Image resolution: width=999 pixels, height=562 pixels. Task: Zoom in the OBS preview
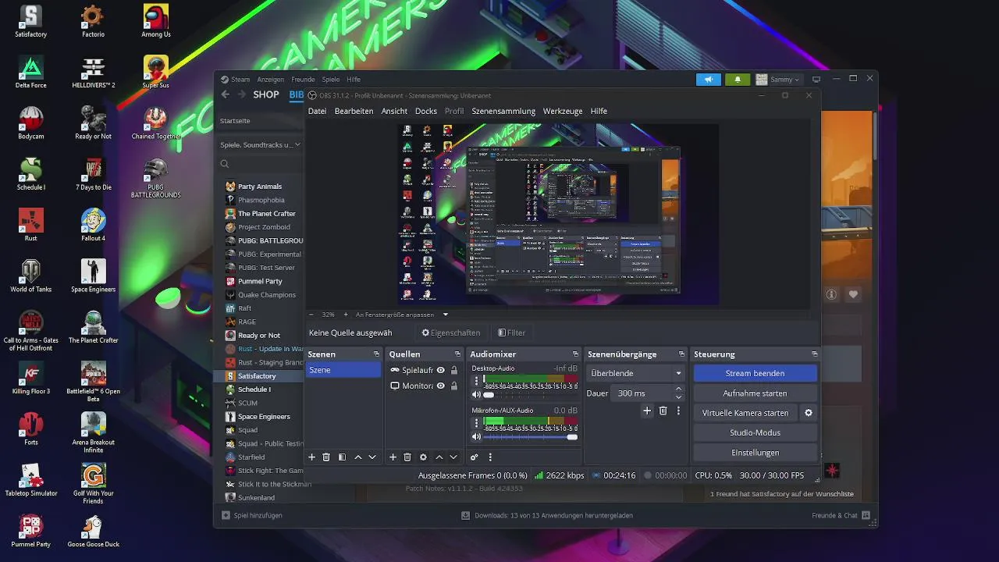click(x=346, y=315)
